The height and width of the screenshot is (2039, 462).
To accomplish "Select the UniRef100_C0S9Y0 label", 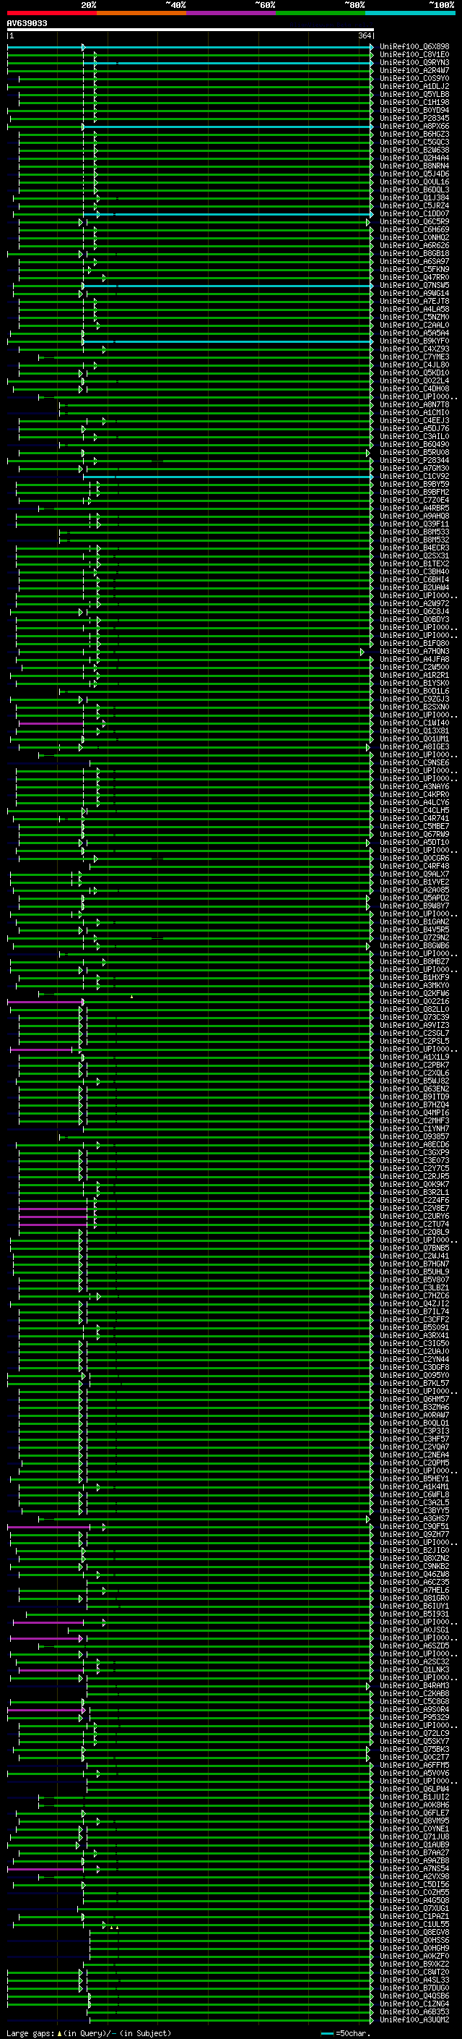I will coord(414,78).
